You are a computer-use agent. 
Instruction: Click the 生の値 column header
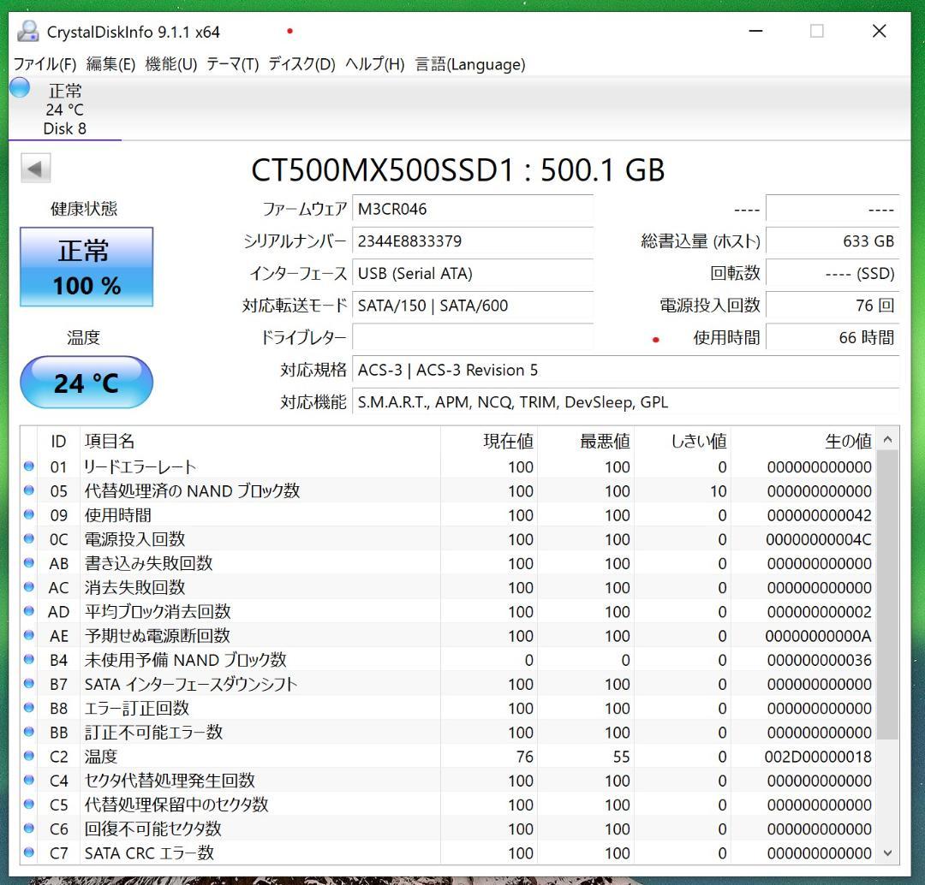(803, 441)
